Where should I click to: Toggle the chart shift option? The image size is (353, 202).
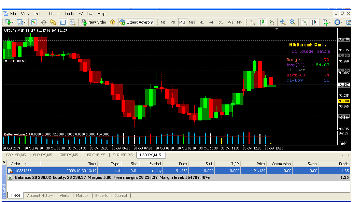tap(314, 22)
